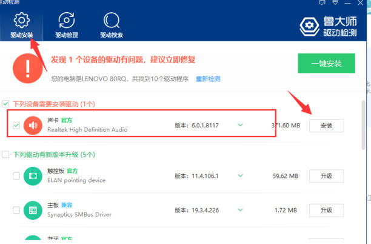This screenshot has height=244, width=371.
Task: Click the red exclamation warning icon
Action: (x=28, y=69)
